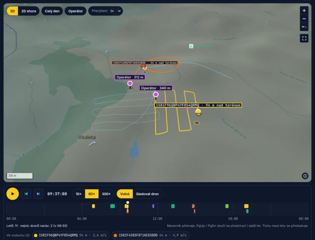Enter fullscreen map view

[x=304, y=38]
